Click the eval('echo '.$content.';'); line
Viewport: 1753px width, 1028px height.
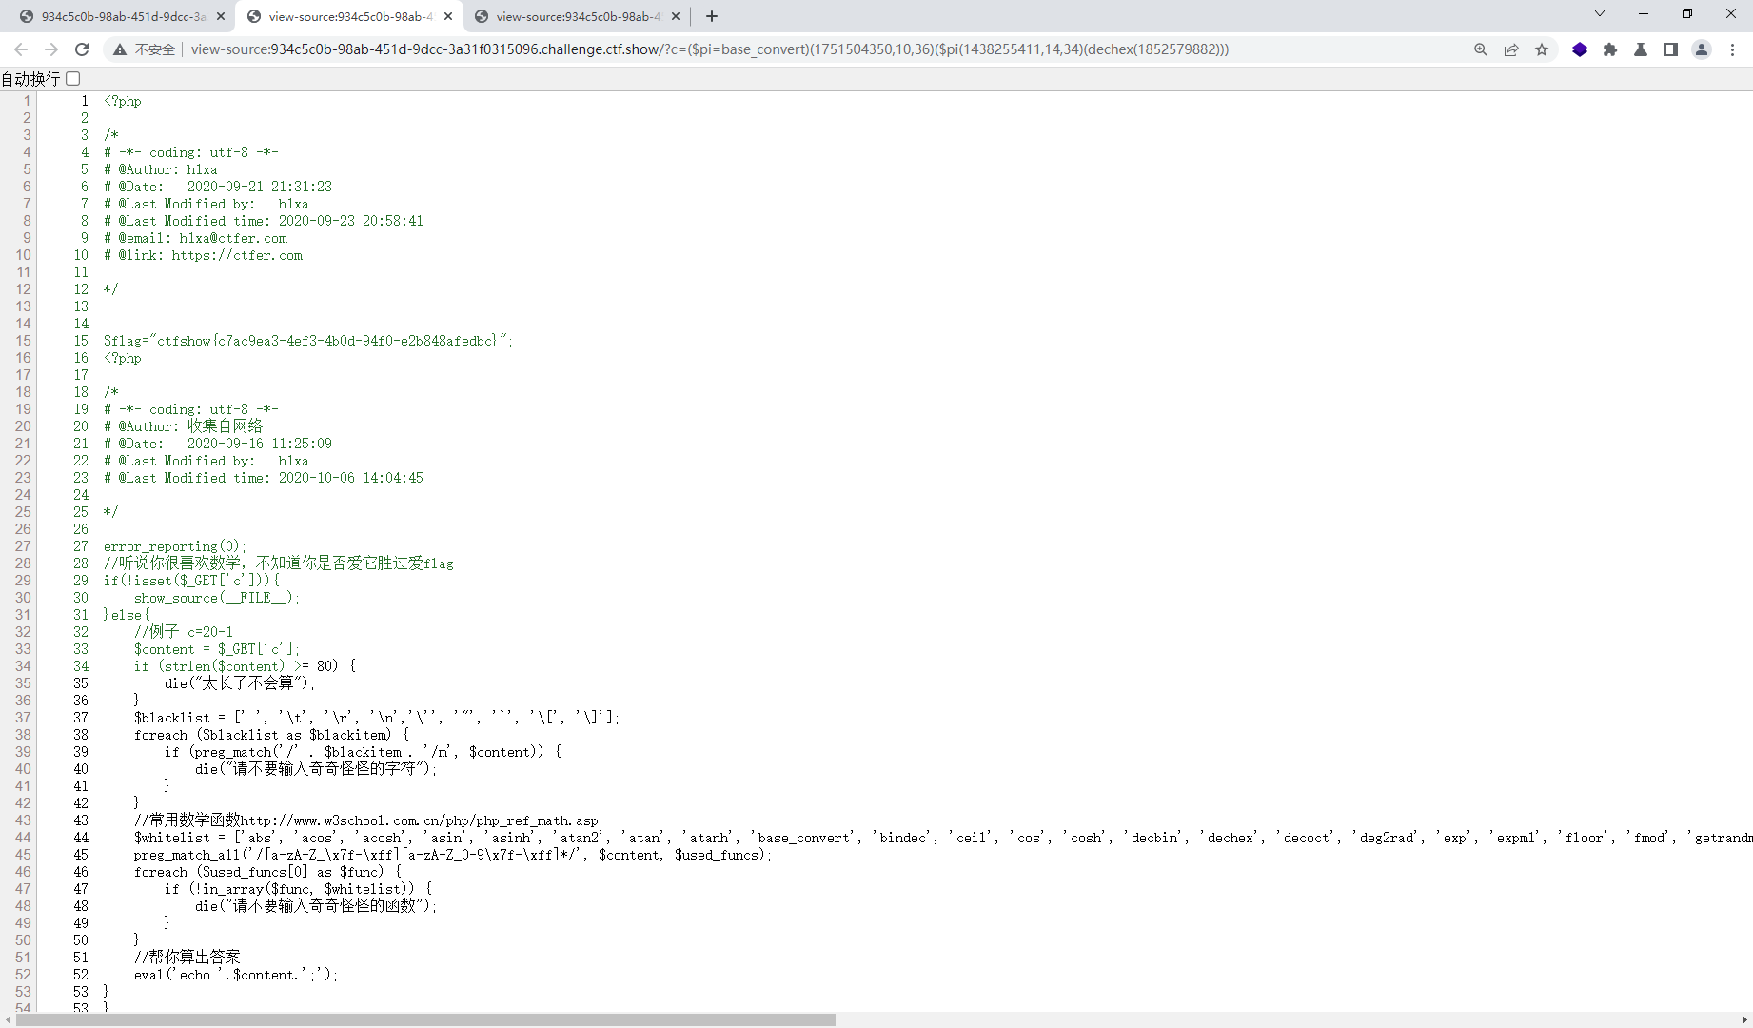[x=236, y=975]
